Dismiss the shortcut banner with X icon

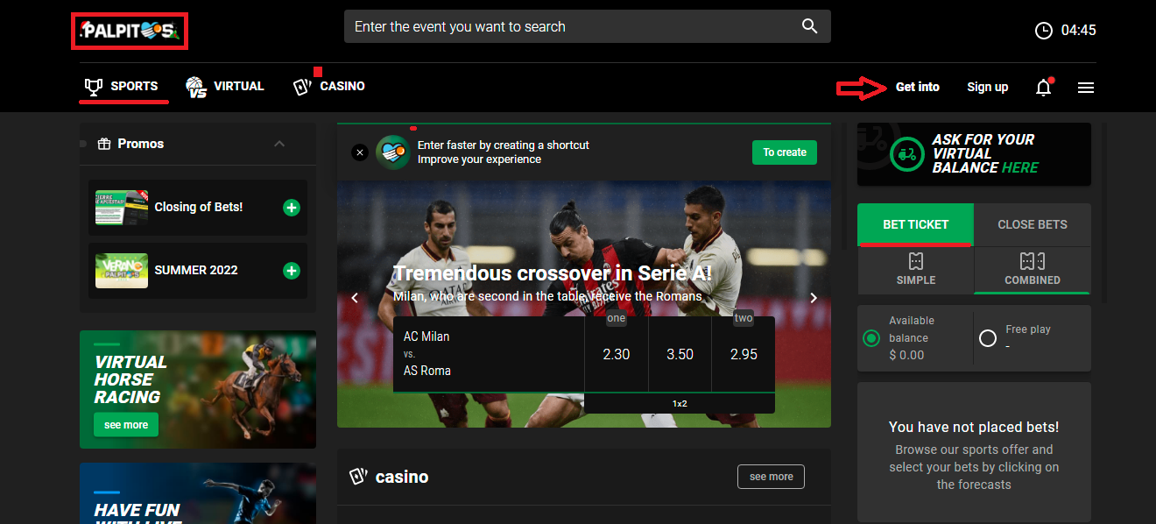(360, 152)
